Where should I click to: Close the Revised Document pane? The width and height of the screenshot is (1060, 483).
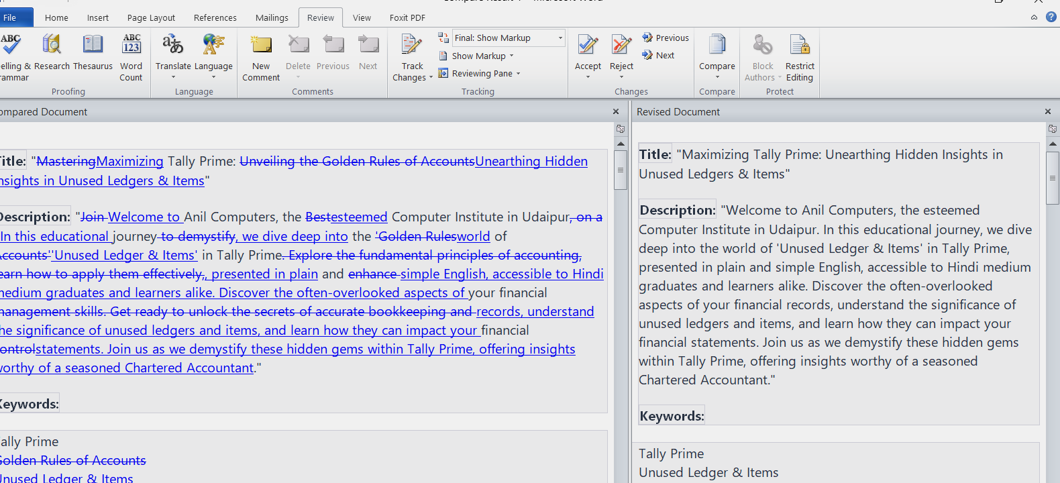point(1048,112)
